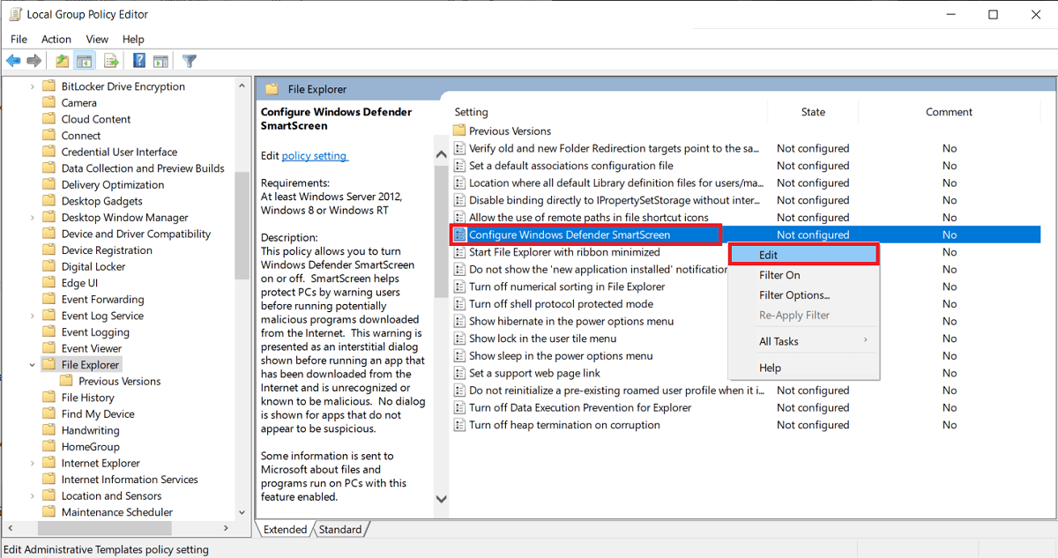
Task: Click the Up One Level folder icon
Action: click(x=61, y=60)
